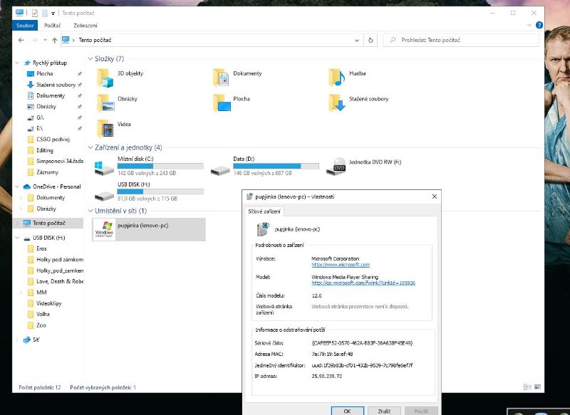570x415 pixels.
Task: Collapse the Zařízení a jednotky (4) group
Action: point(90,147)
